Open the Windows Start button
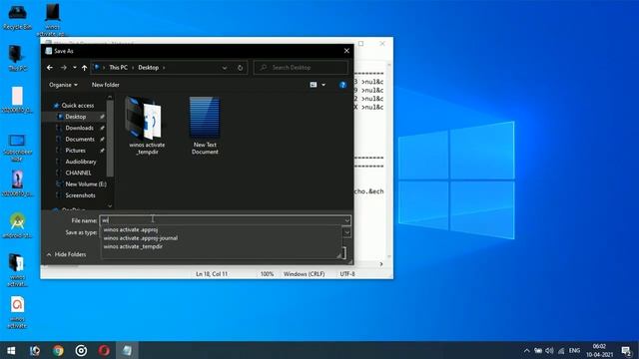 (x=11, y=350)
